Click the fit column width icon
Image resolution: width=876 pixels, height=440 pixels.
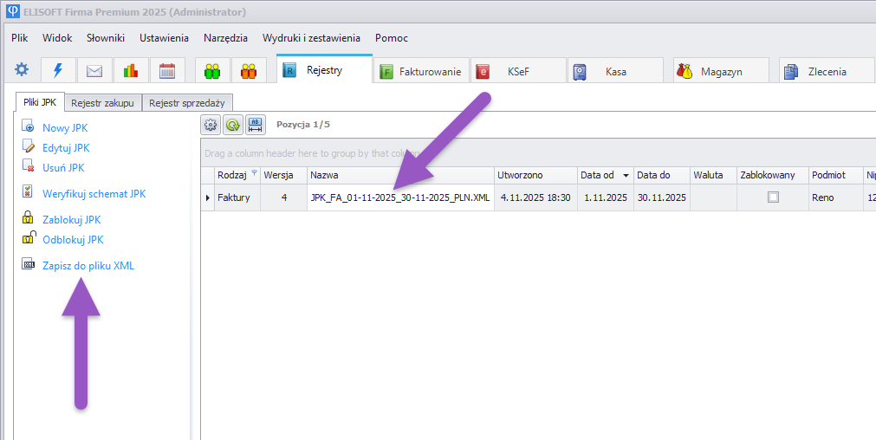256,125
